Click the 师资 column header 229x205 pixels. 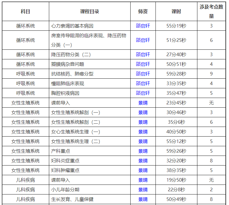(143, 12)
